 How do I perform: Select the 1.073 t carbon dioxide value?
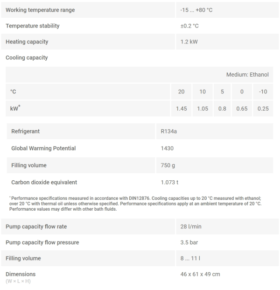click(x=169, y=182)
